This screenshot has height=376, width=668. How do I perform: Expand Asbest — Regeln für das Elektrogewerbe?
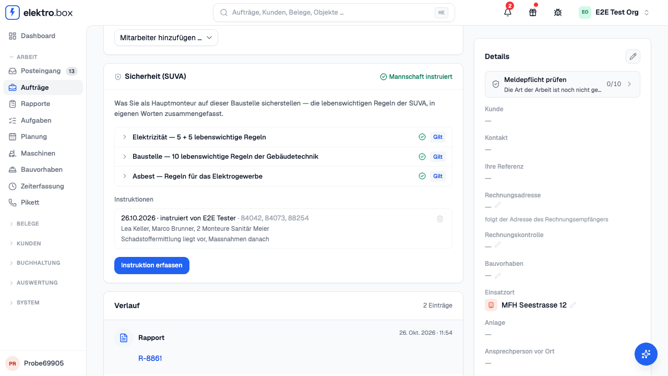click(283, 176)
